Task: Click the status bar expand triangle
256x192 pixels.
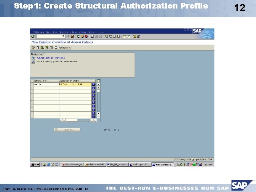Action: click(x=175, y=159)
